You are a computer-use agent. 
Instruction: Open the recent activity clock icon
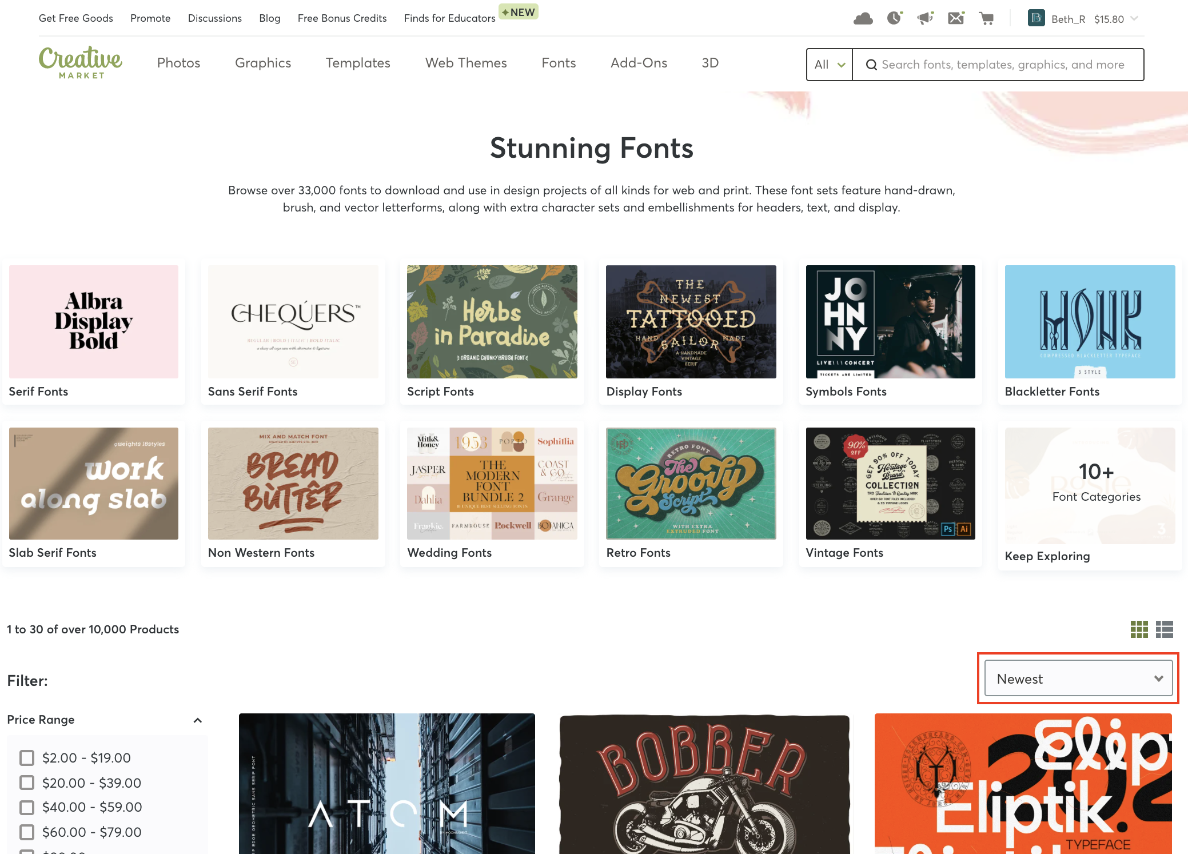coord(895,18)
